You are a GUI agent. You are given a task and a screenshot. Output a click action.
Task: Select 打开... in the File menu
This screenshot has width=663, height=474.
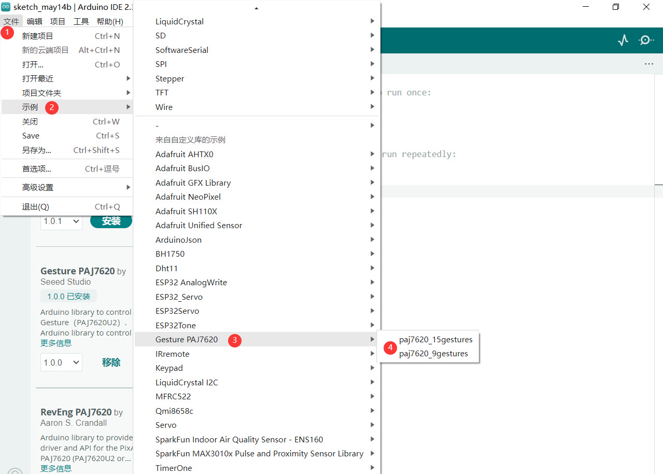(67, 64)
